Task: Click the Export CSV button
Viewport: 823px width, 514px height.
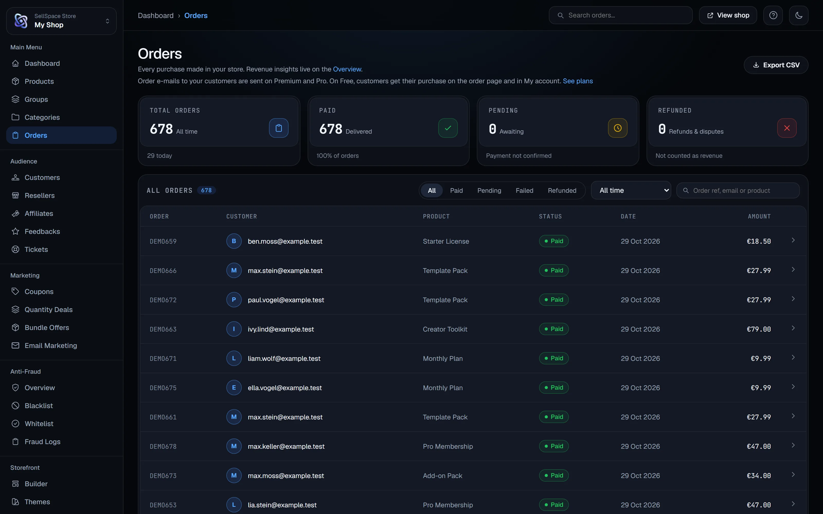Action: tap(776, 65)
